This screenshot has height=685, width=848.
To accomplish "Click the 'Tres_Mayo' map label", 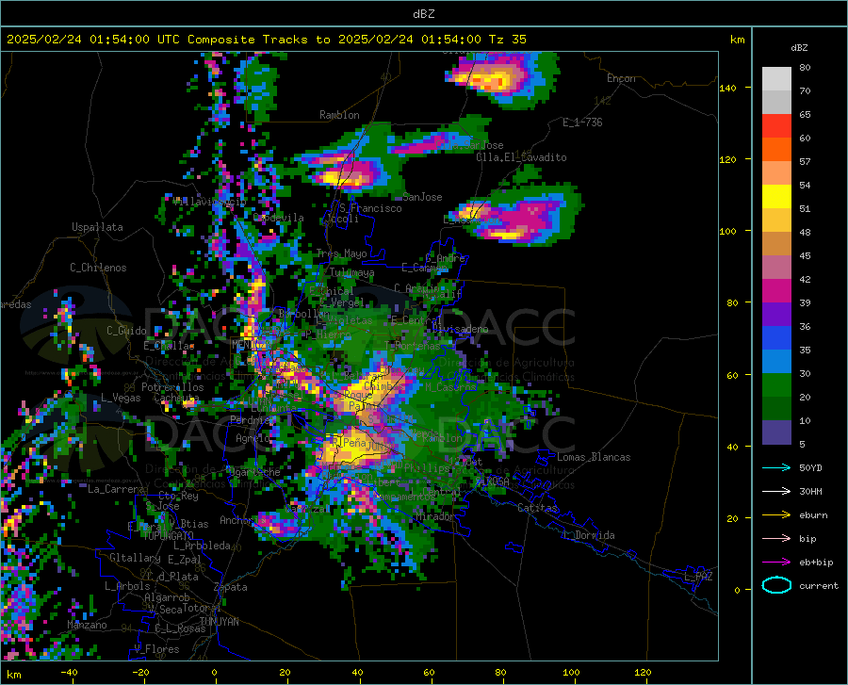I will [341, 253].
